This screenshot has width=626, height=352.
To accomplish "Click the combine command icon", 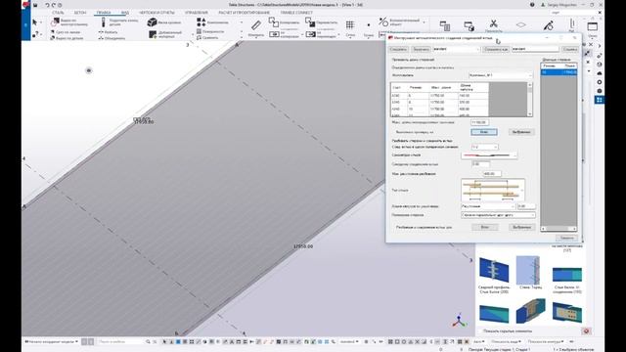I will 101,38.
